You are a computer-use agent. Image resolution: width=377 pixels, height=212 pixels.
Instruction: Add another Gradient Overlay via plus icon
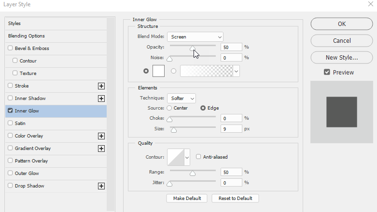[x=101, y=149]
